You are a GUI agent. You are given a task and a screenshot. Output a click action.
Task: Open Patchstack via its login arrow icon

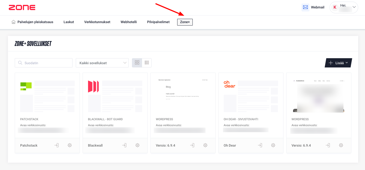(x=56, y=145)
